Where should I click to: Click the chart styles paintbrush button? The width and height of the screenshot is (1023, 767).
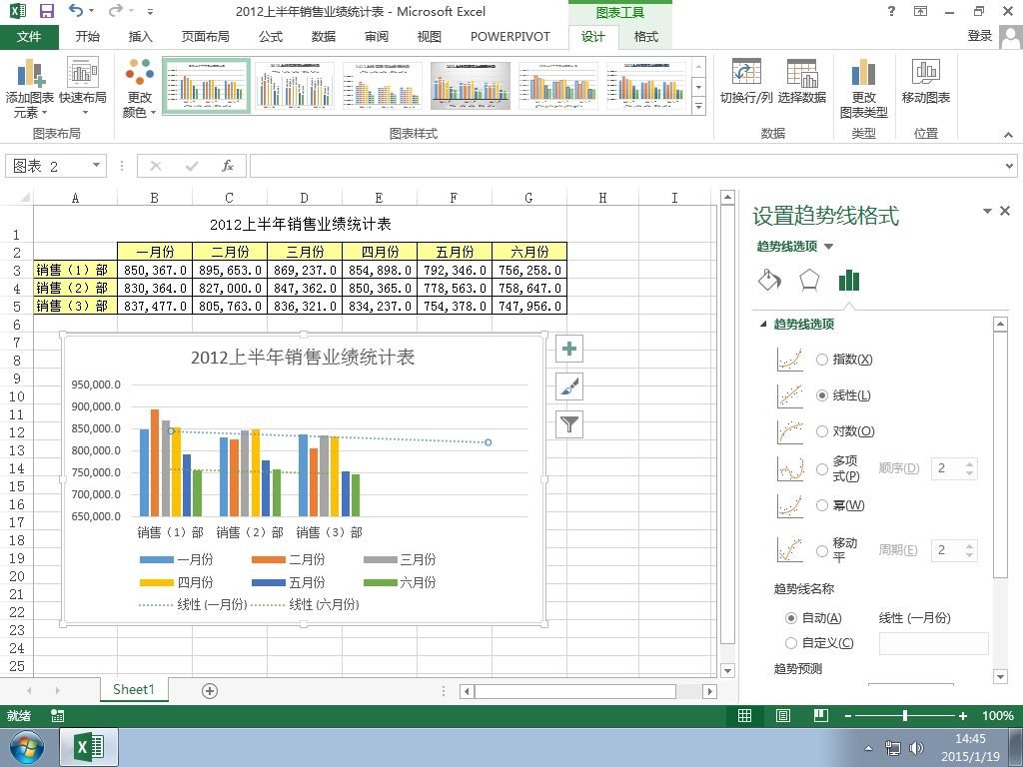point(568,386)
